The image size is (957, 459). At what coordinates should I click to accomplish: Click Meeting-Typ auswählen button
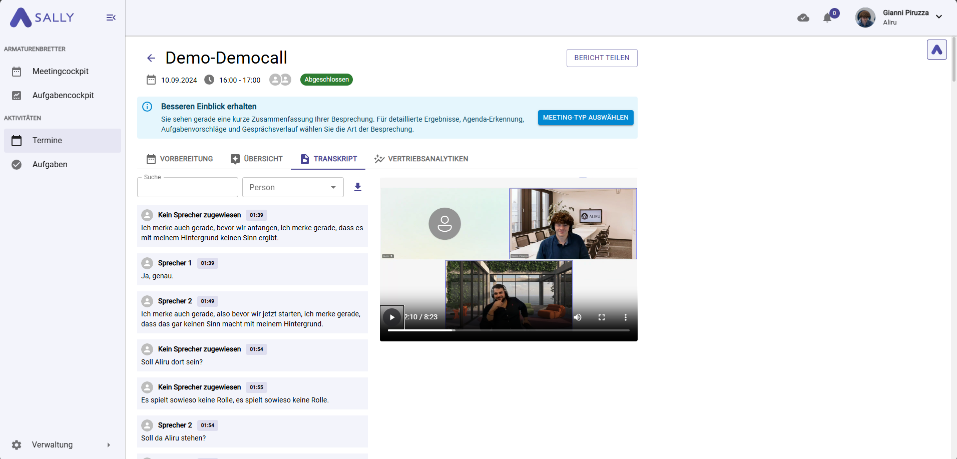(586, 118)
